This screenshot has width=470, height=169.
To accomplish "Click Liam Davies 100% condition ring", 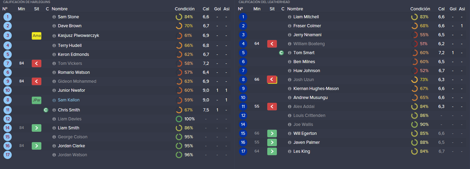I will point(179,119).
